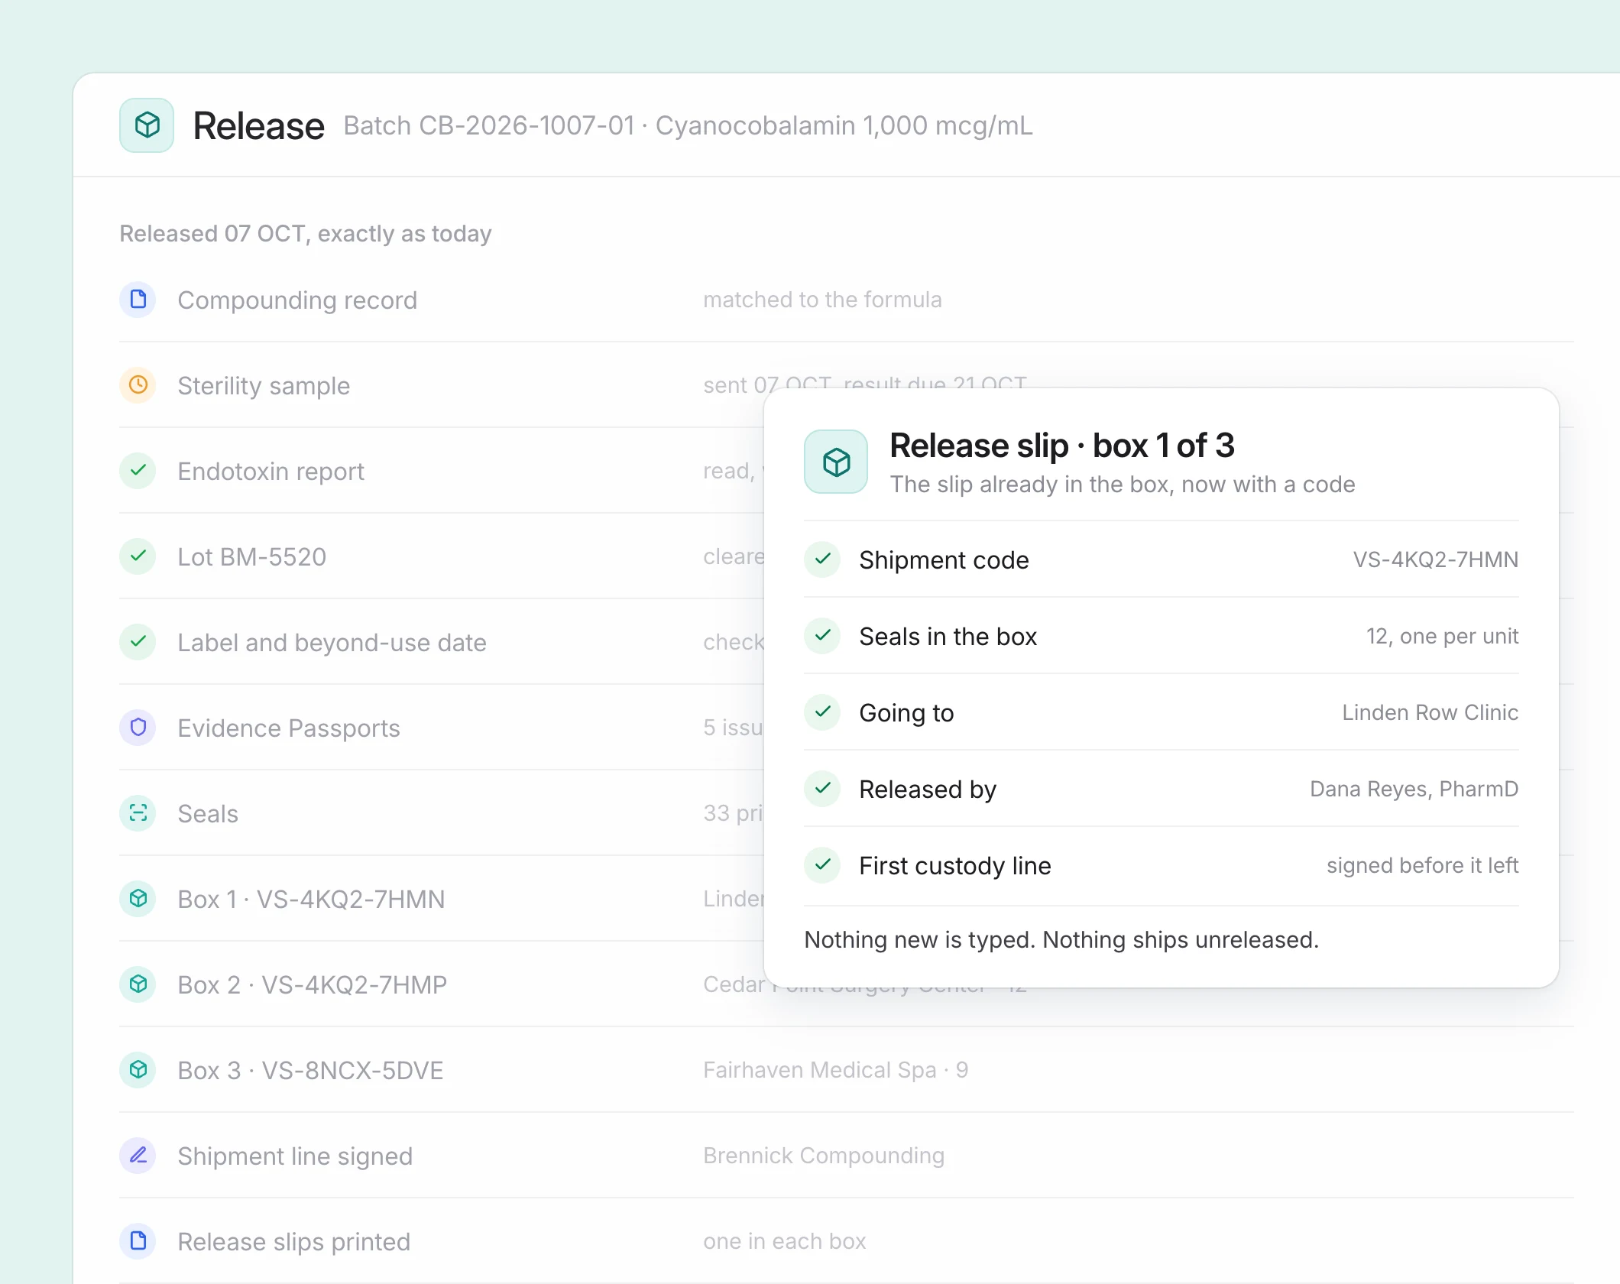1620x1284 pixels.
Task: Select the Endotoxin report row label
Action: coord(271,472)
